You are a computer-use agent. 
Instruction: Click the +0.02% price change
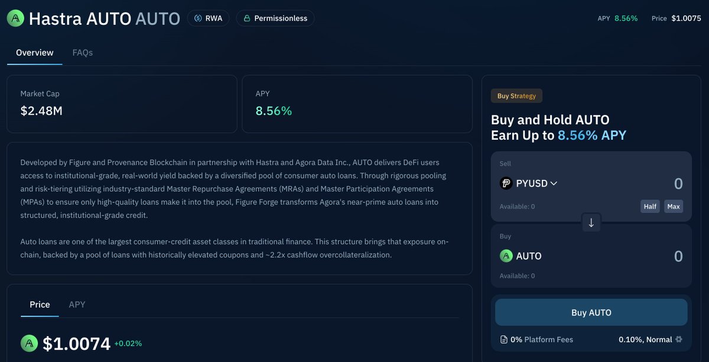click(x=128, y=344)
